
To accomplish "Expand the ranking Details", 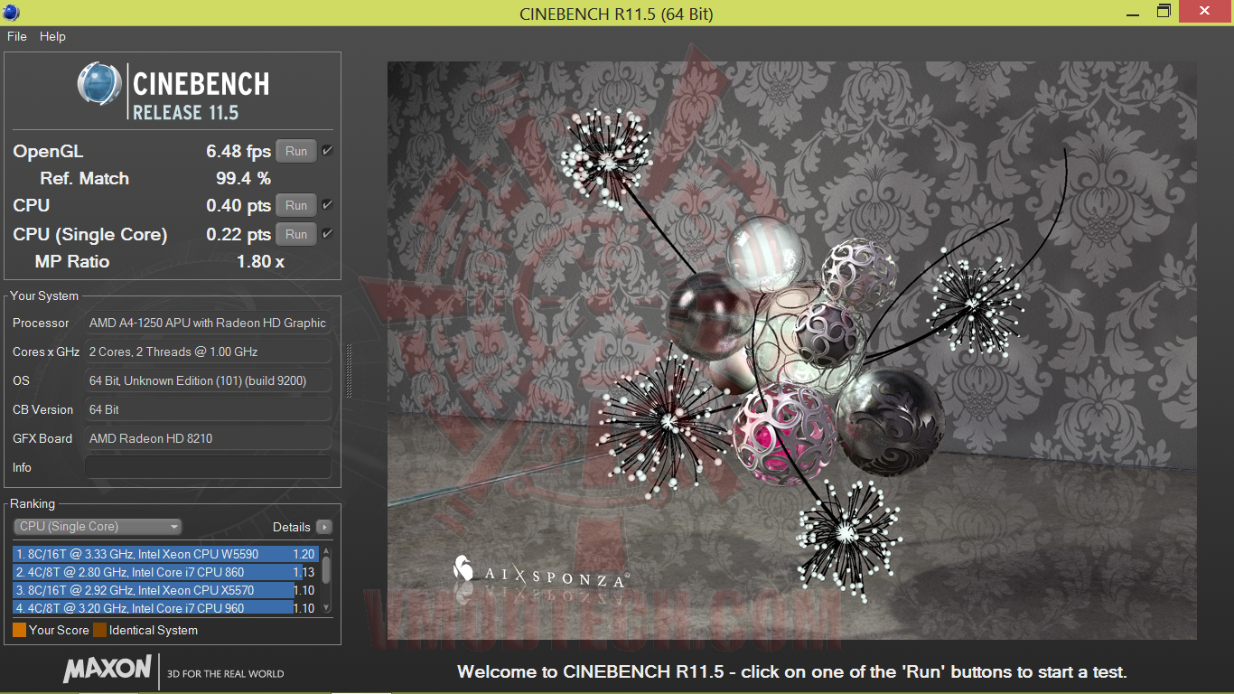I will pyautogui.click(x=324, y=527).
